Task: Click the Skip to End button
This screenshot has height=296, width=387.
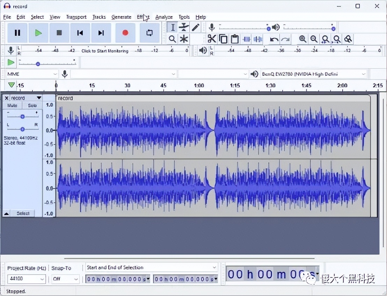Action: (101, 33)
